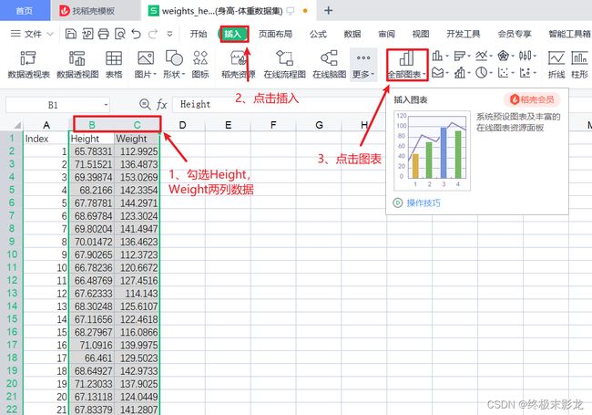Select column B header

click(x=92, y=125)
